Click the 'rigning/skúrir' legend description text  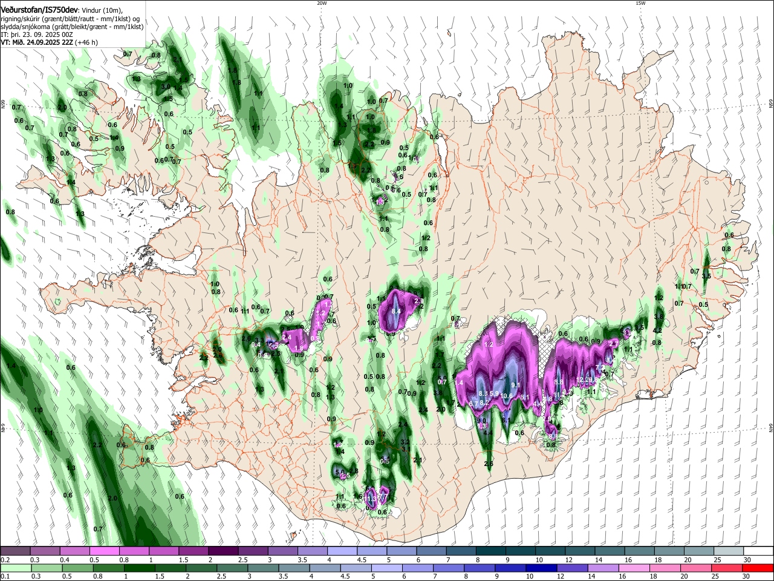click(x=21, y=18)
